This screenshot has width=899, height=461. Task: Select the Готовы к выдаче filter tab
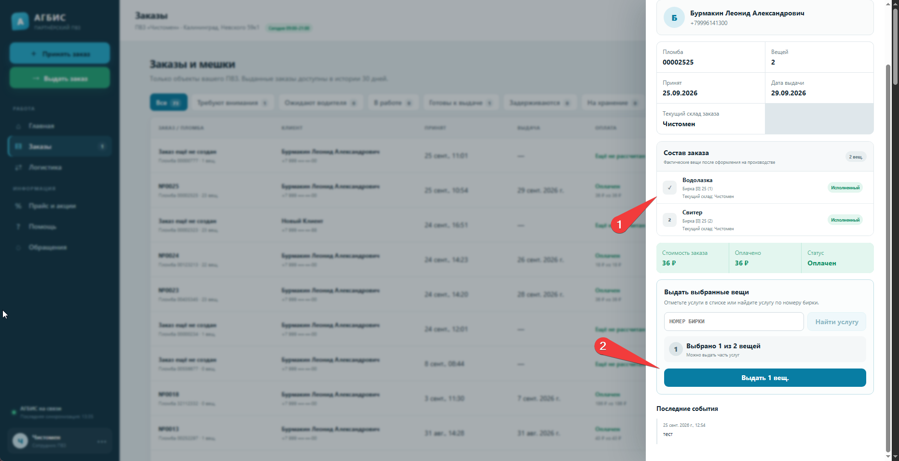click(x=461, y=103)
